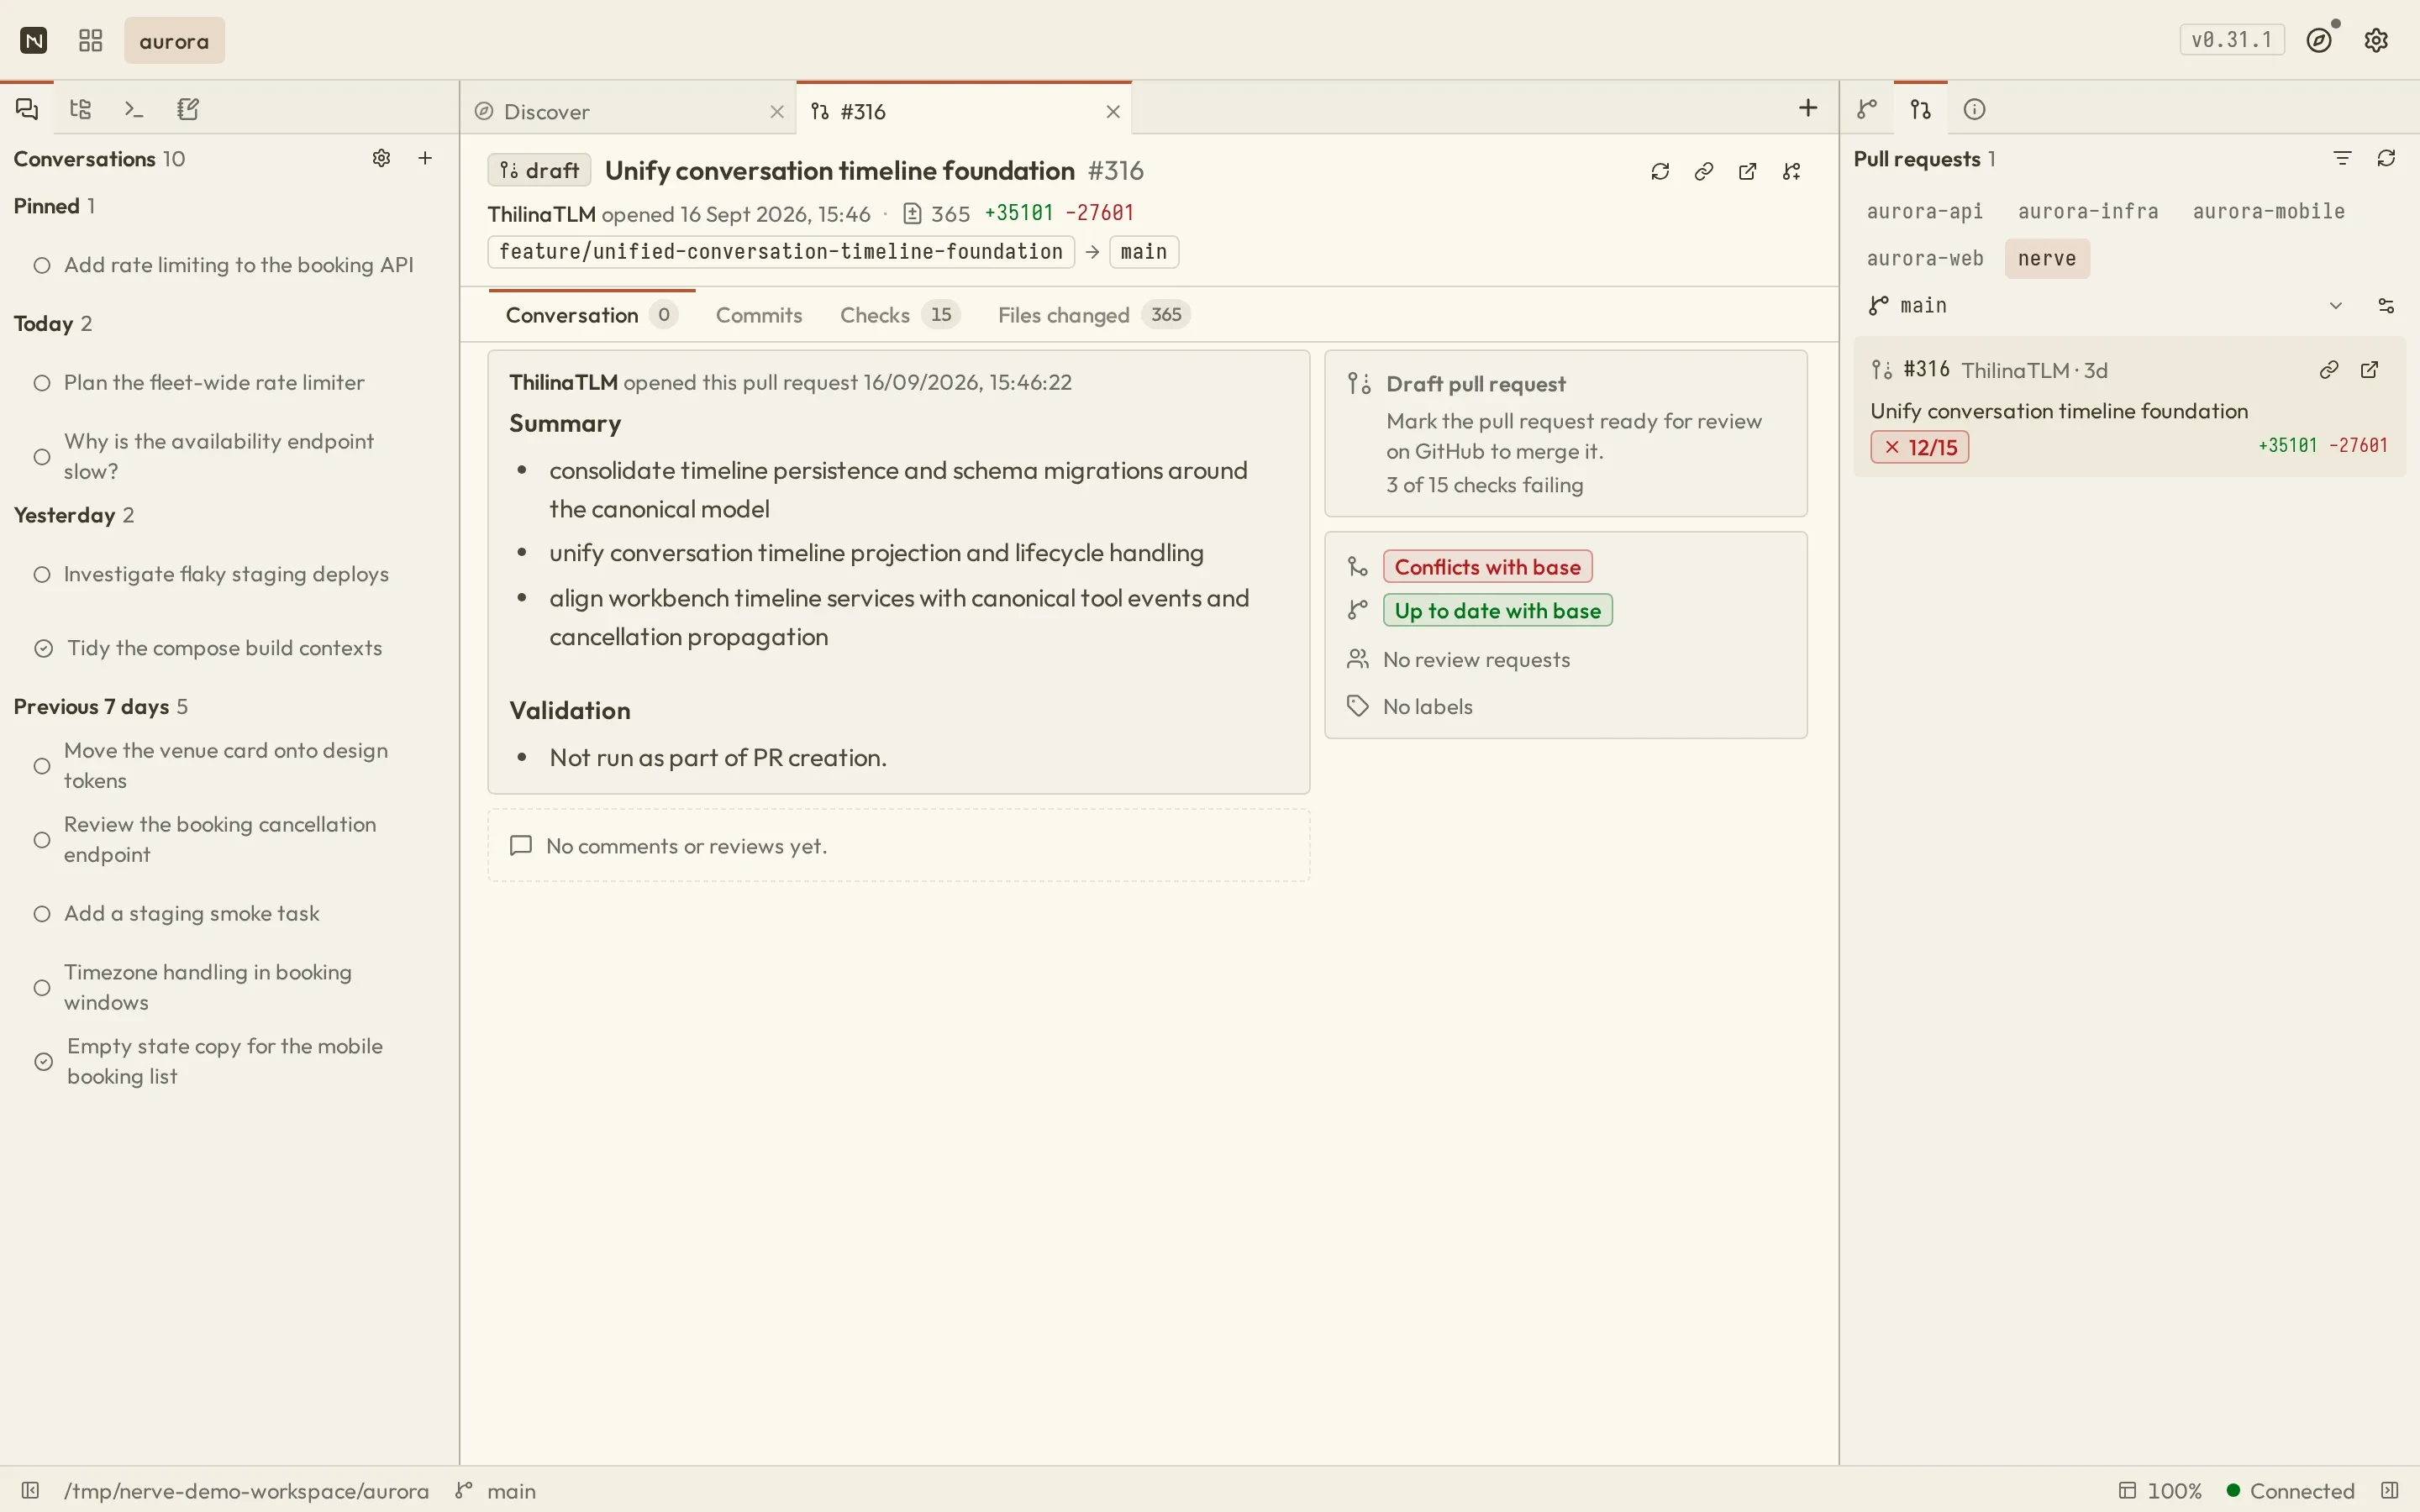This screenshot has width=2420, height=1512.
Task: Open the compass Discover icon in the top bar
Action: [2320, 40]
